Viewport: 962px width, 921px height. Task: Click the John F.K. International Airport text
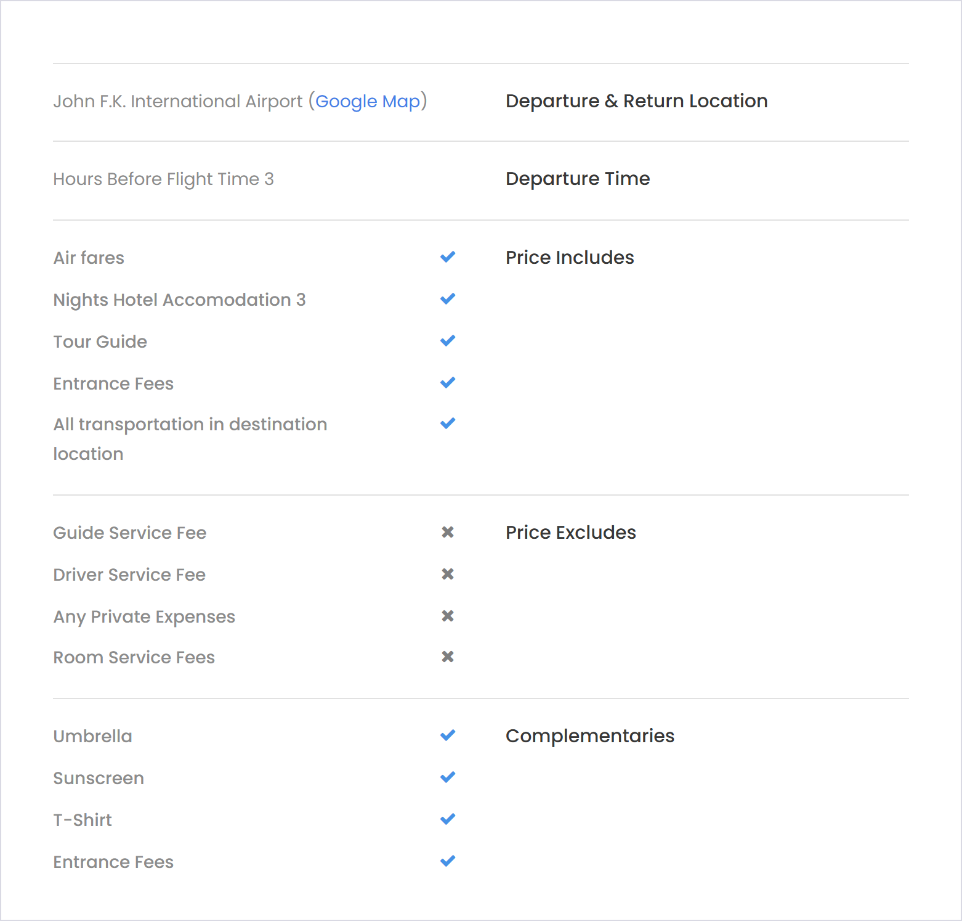coord(178,101)
